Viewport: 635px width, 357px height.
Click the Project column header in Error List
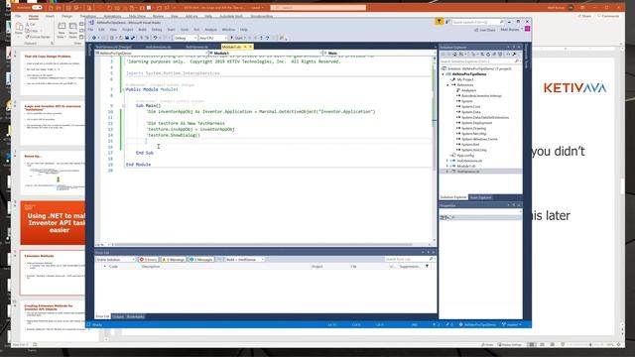[317, 267]
